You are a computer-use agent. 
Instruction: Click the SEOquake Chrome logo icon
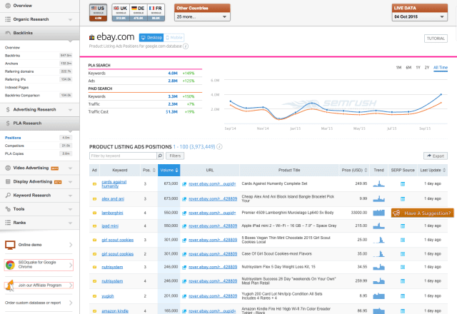10,265
